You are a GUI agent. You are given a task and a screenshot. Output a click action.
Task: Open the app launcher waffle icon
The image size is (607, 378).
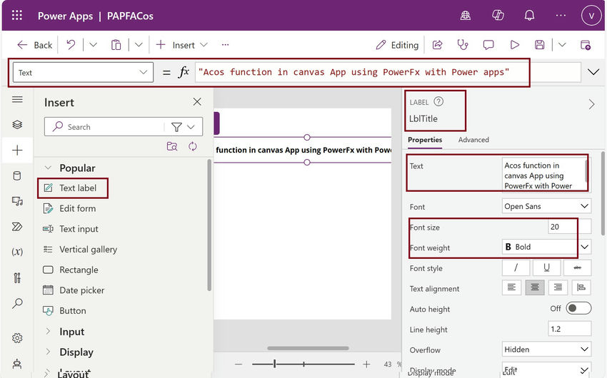17,16
